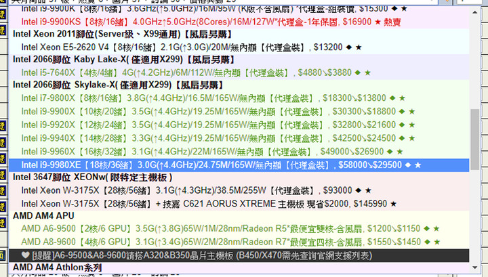Click the Intel 2066腳位 Skylake-X group header
This screenshot has width=488, height=277.
(239, 85)
